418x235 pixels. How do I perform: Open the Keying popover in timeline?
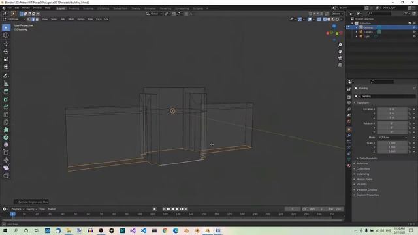coord(31,209)
